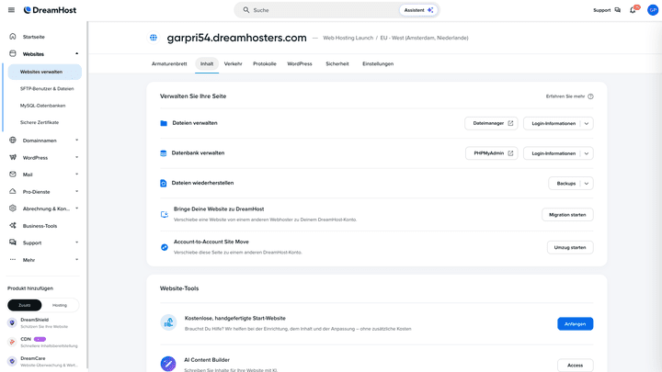Open the hamburger menu icon

11,10
